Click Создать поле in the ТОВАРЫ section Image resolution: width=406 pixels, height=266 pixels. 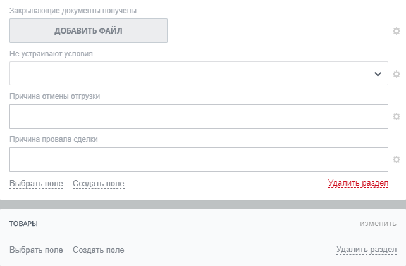click(x=99, y=250)
